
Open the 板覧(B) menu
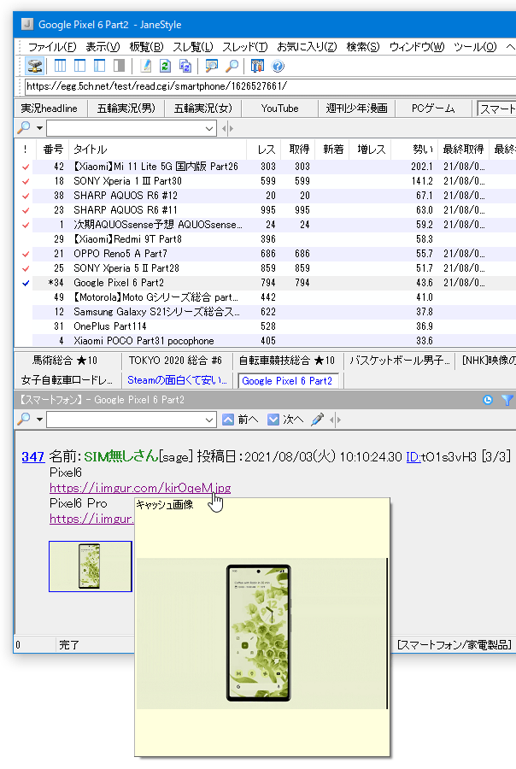[x=146, y=47]
